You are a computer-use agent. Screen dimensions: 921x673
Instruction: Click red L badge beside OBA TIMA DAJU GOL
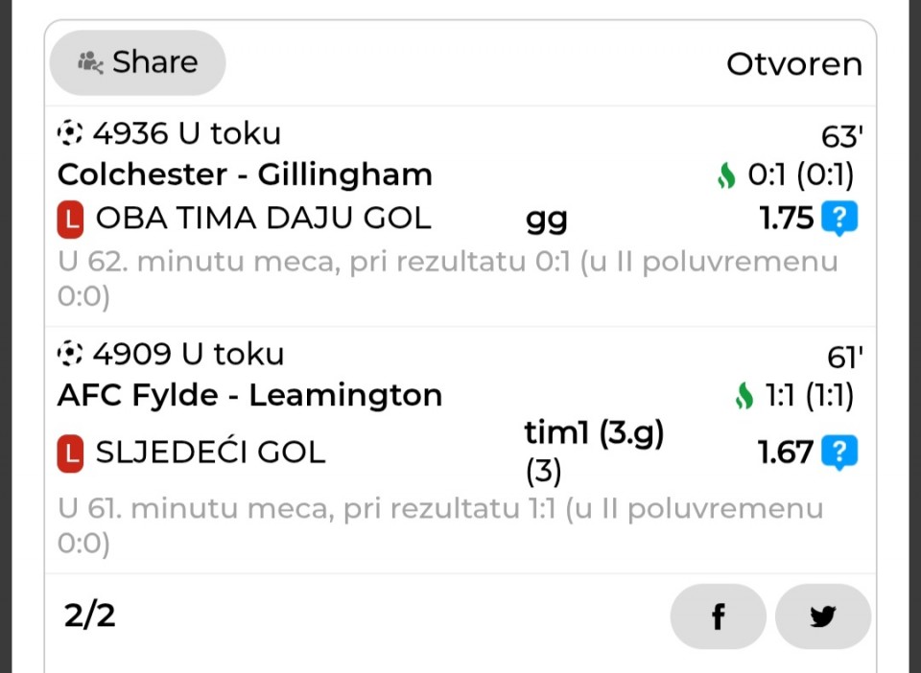pyautogui.click(x=70, y=220)
